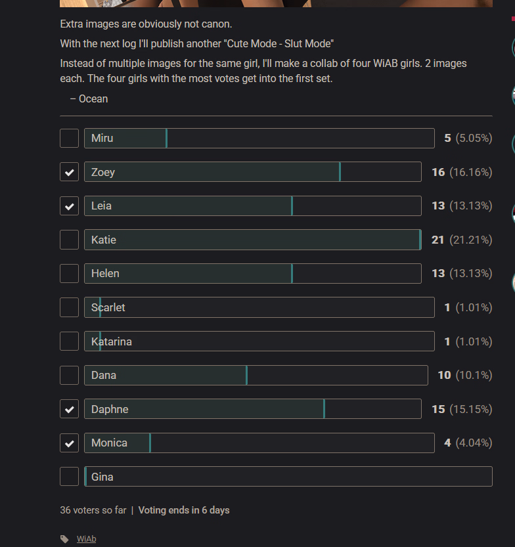Open the WiAb tag link
The height and width of the screenshot is (547, 515).
click(86, 539)
